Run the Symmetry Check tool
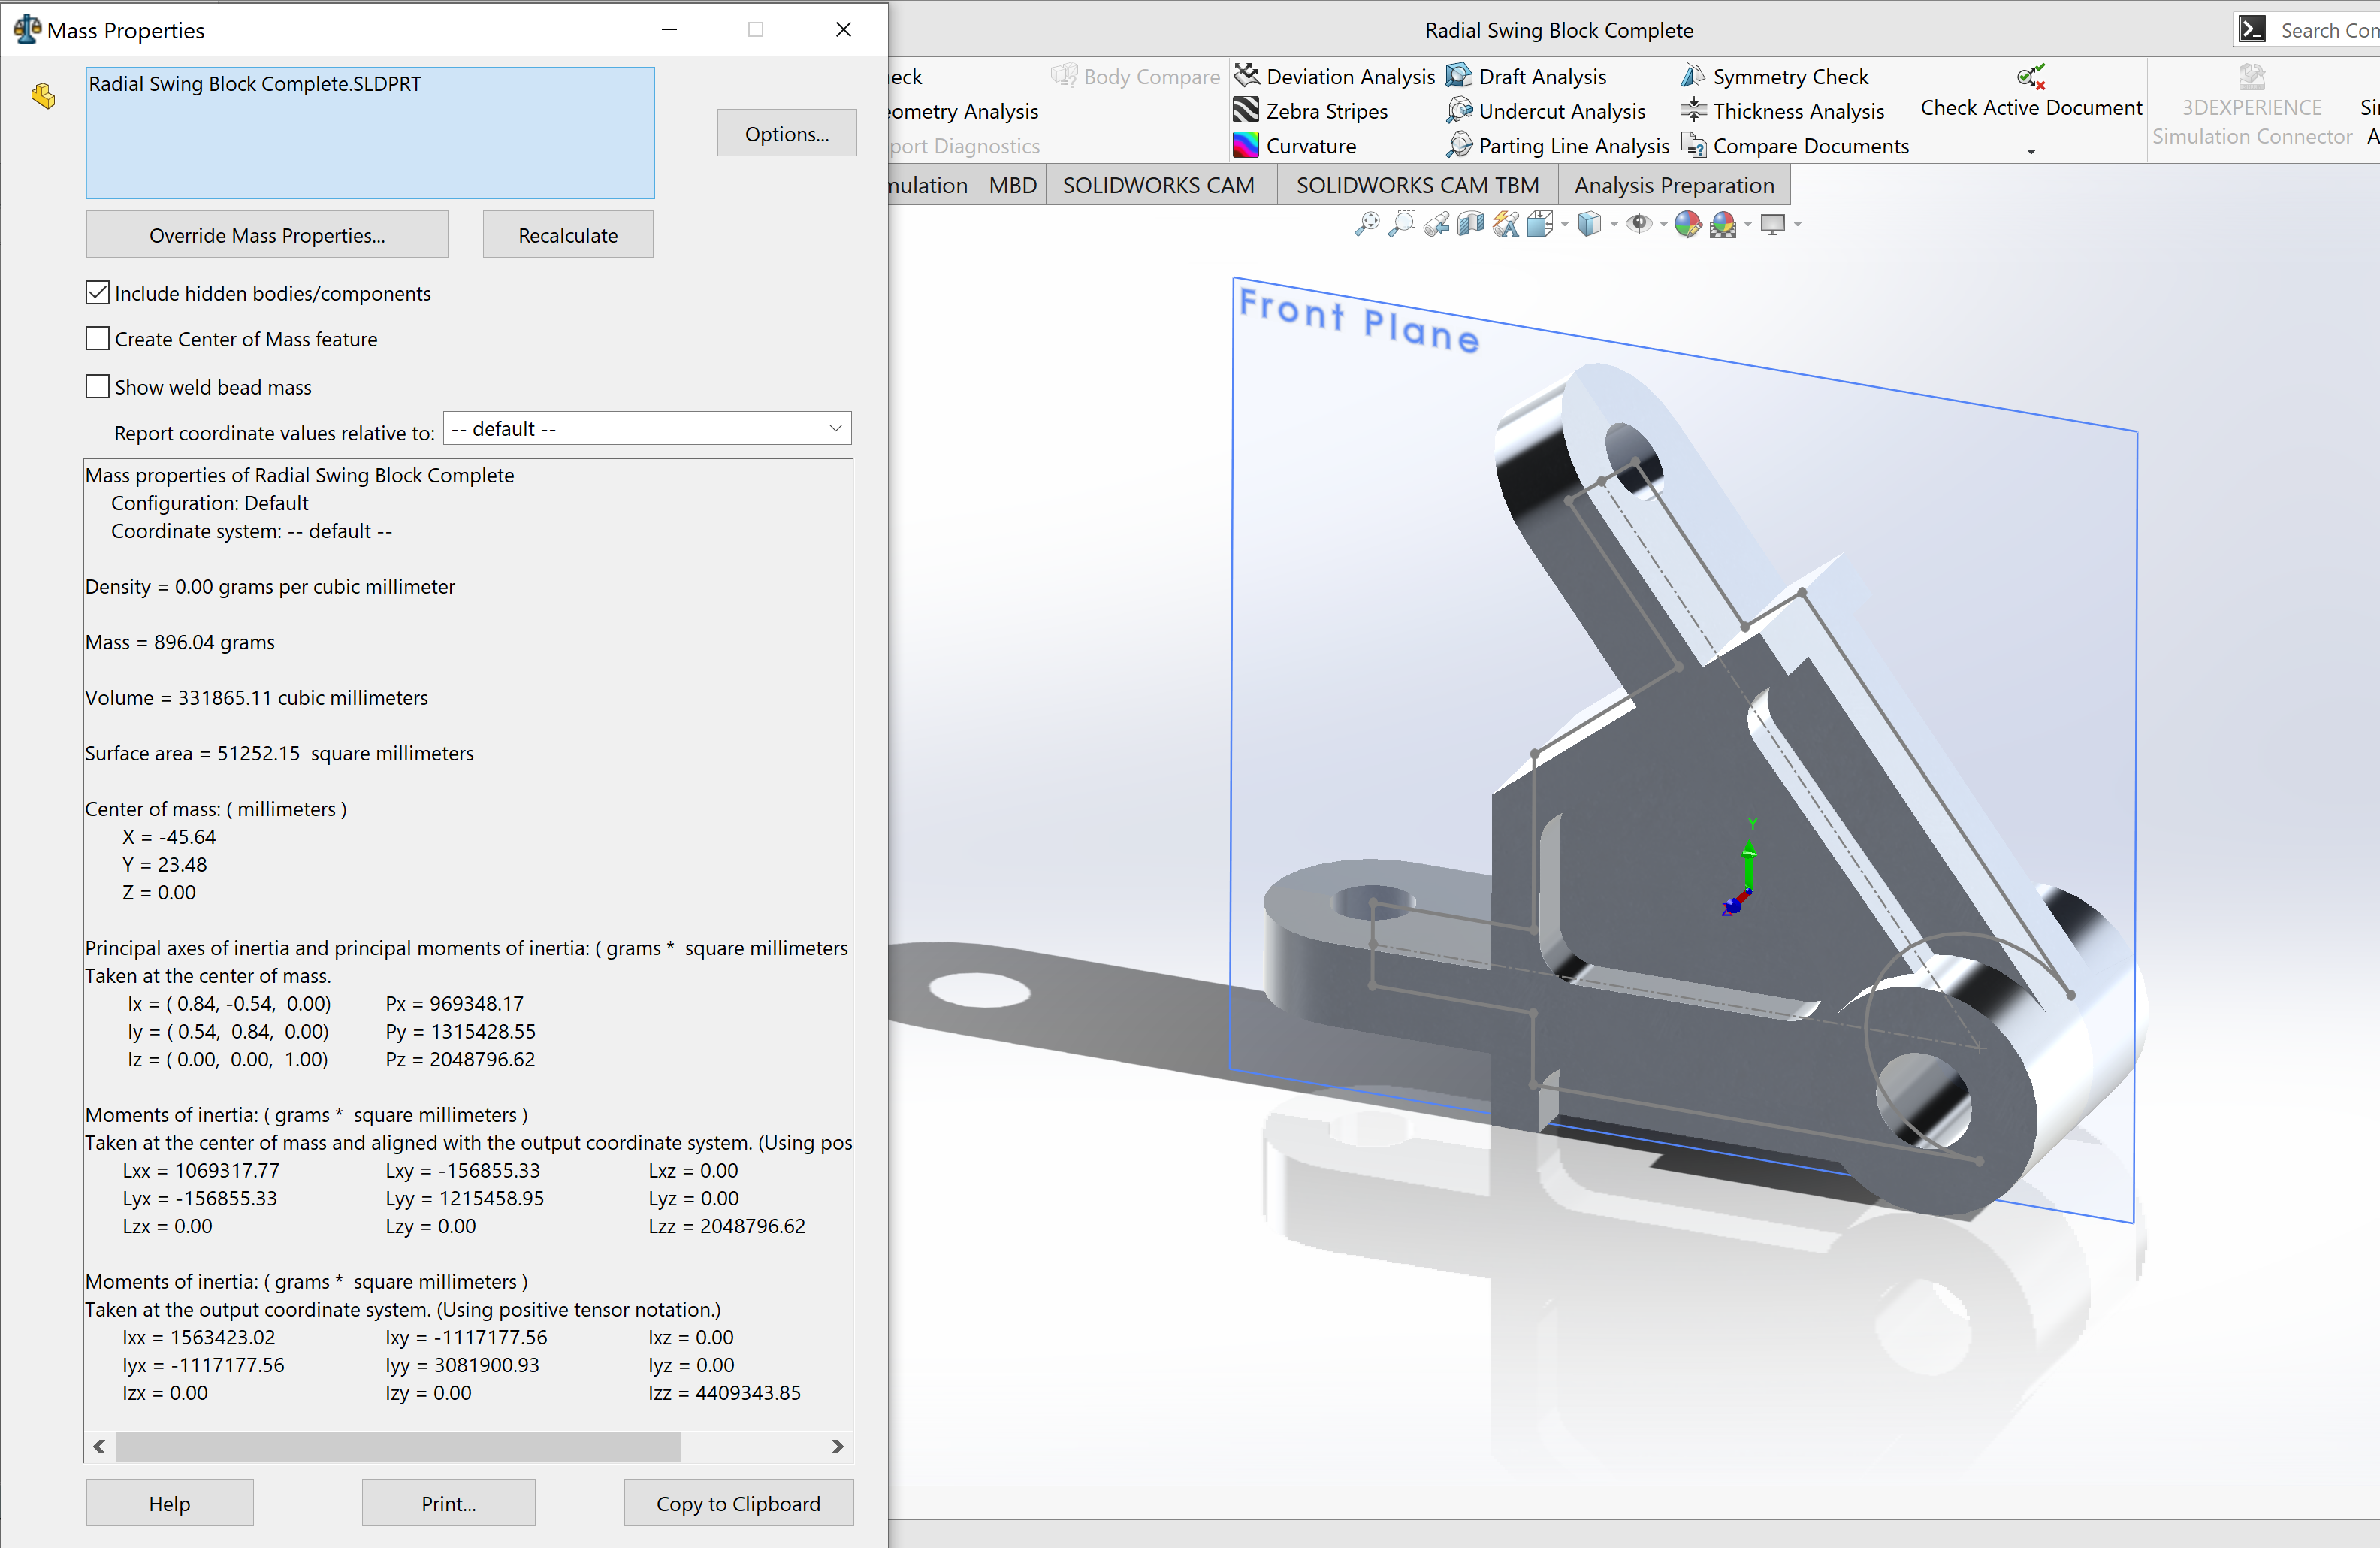 [1774, 76]
